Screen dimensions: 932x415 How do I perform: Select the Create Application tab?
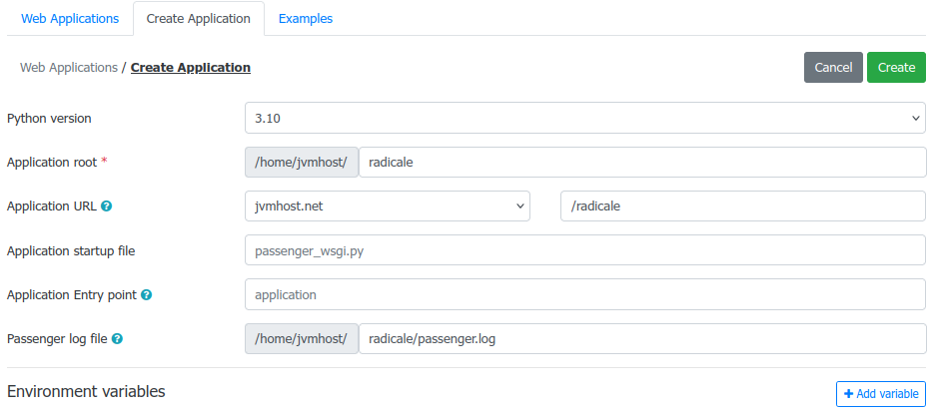(198, 19)
